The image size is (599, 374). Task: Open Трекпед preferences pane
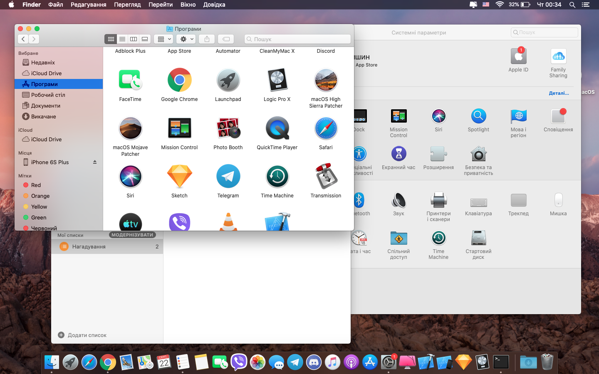[518, 200]
